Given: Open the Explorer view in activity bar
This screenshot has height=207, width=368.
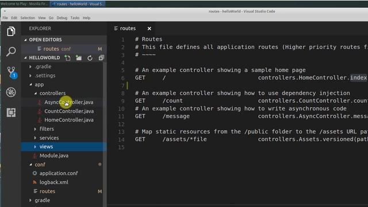Looking at the screenshot, I should 11,31.
